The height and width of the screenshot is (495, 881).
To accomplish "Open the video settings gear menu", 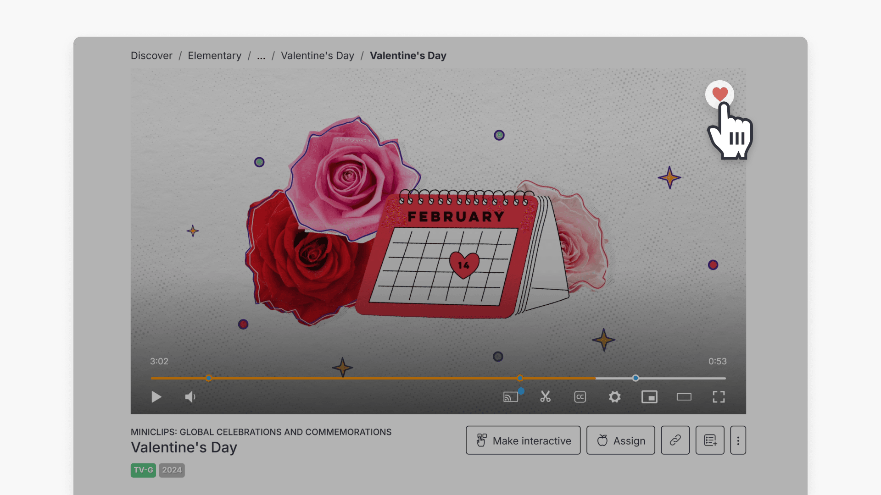I will coord(615,397).
